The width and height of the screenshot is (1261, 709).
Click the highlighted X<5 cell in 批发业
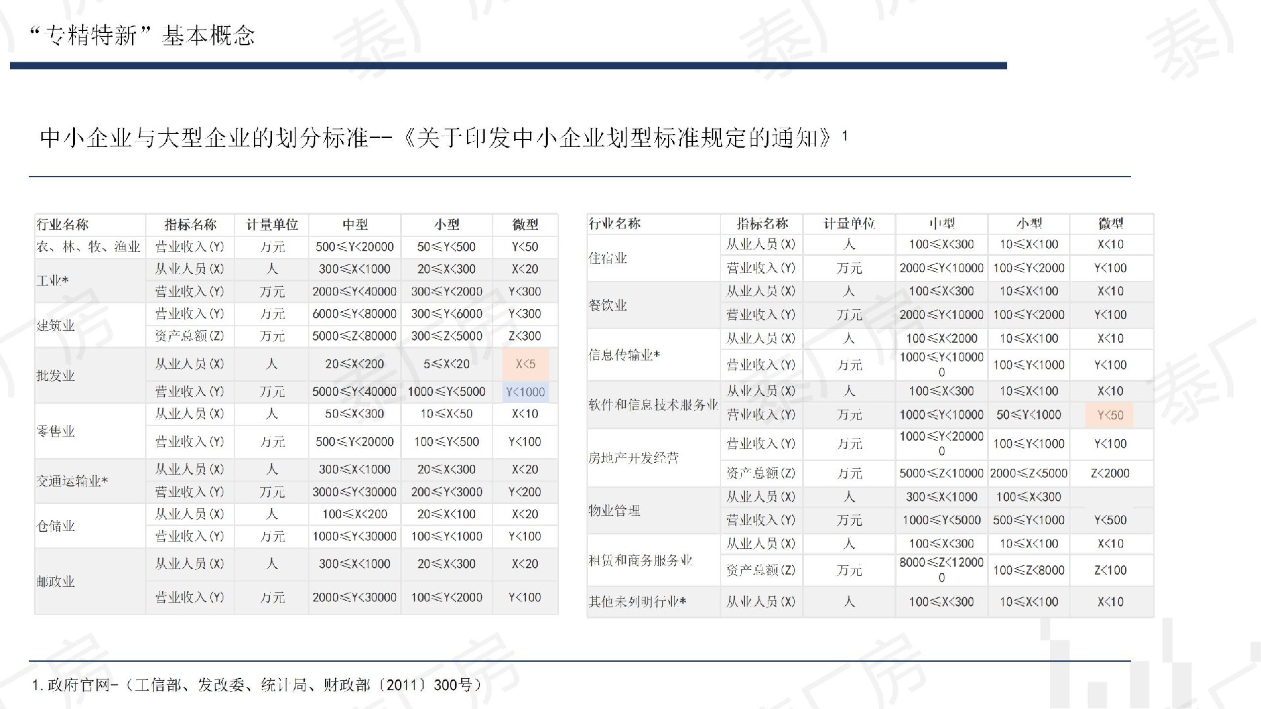coord(525,364)
